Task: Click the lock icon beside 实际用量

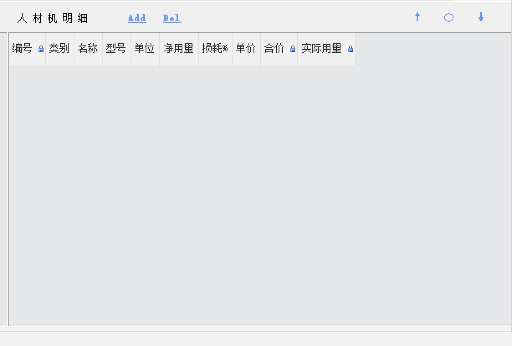Action: [x=351, y=49]
